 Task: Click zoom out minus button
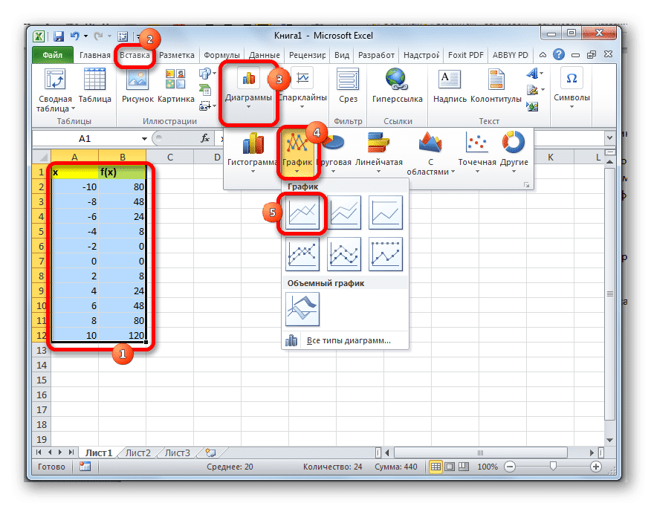pos(509,467)
